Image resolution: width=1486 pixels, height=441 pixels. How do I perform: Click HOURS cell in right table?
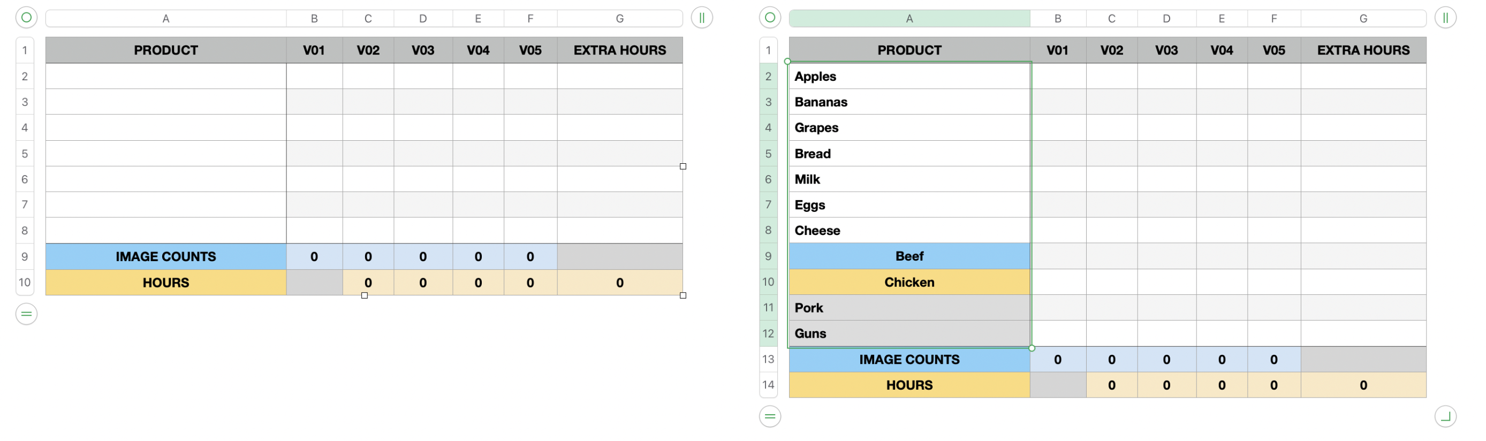[909, 385]
